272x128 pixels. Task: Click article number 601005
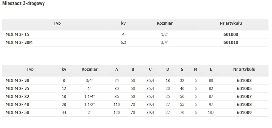(244, 88)
